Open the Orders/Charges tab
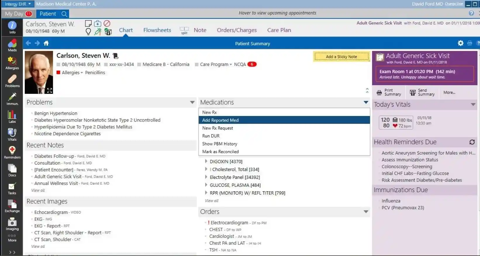 [x=237, y=30]
